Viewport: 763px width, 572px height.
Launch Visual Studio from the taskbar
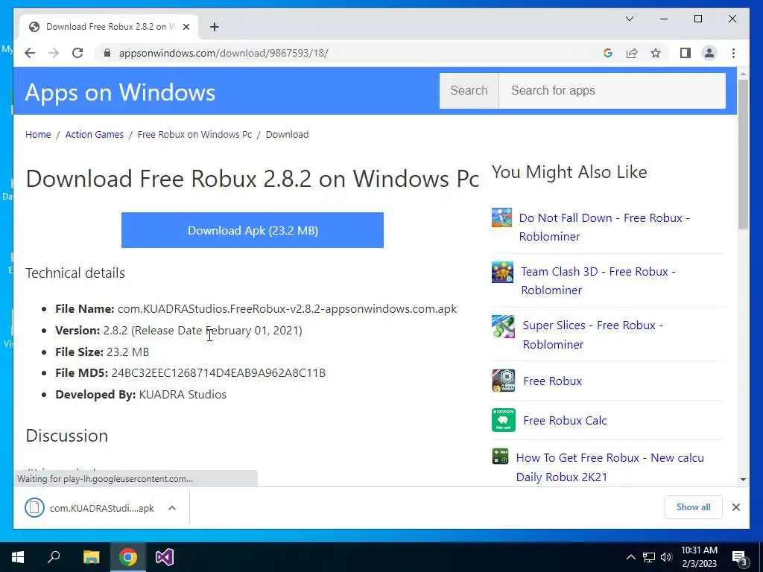[165, 557]
